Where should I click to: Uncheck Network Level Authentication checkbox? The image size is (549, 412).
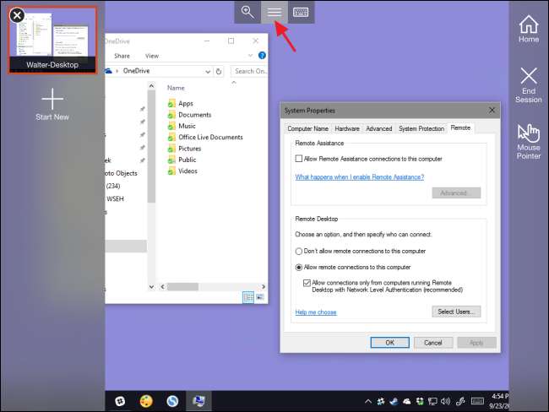pos(307,282)
